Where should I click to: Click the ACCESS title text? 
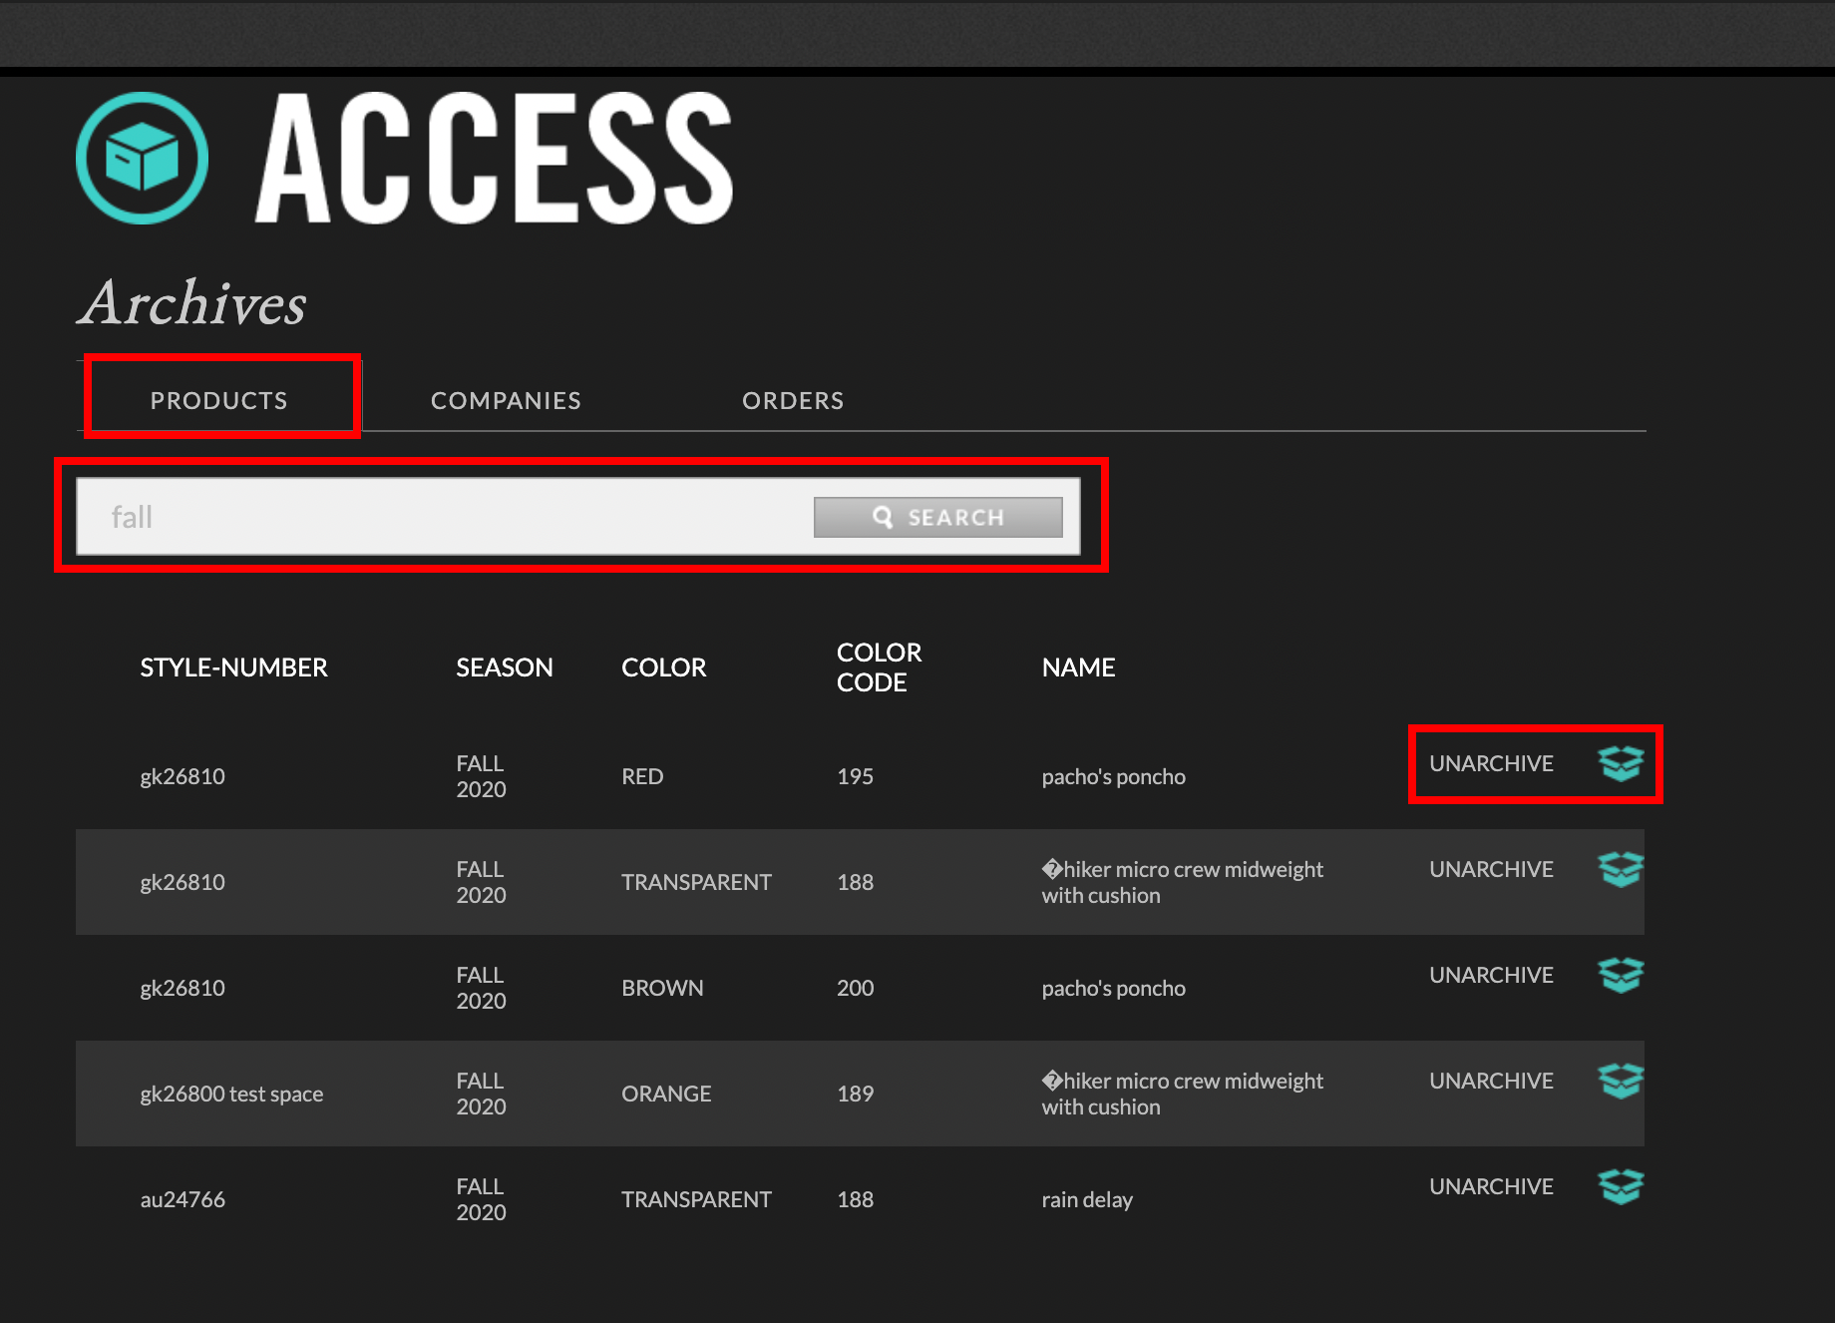pos(495,158)
